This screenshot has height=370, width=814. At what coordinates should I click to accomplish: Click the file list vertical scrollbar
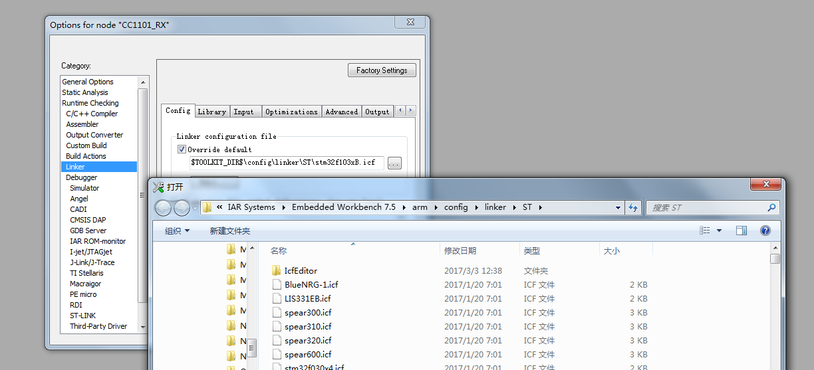click(775, 306)
